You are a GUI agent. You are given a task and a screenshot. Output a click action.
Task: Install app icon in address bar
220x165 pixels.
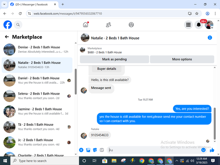190,14
